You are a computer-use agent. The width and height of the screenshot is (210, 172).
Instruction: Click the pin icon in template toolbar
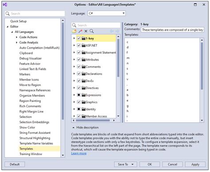tap(80, 31)
